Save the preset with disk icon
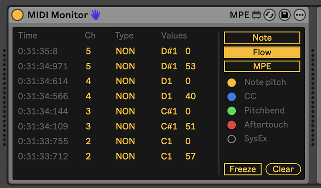 [x=284, y=15]
